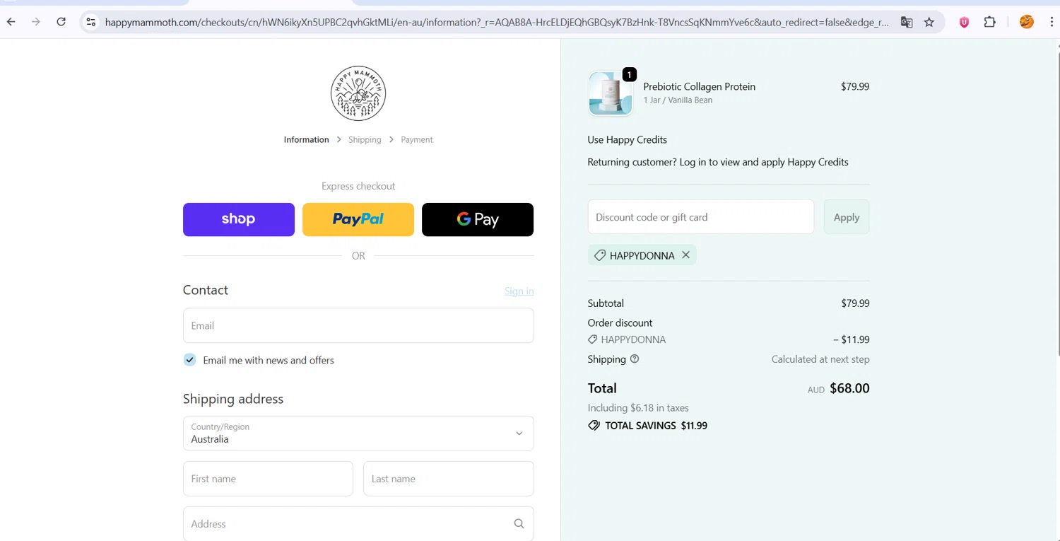
Task: Focus the Address field
Action: click(x=358, y=523)
